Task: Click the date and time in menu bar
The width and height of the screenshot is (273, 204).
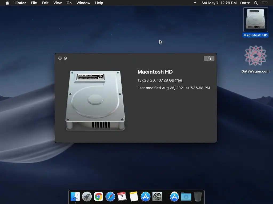Action: click(x=219, y=3)
